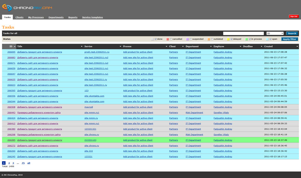This screenshot has height=178, width=301.
Task: Click the ID column sort arrow
Action: click(15, 46)
